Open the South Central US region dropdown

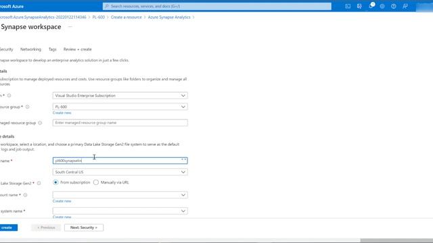[x=120, y=172]
